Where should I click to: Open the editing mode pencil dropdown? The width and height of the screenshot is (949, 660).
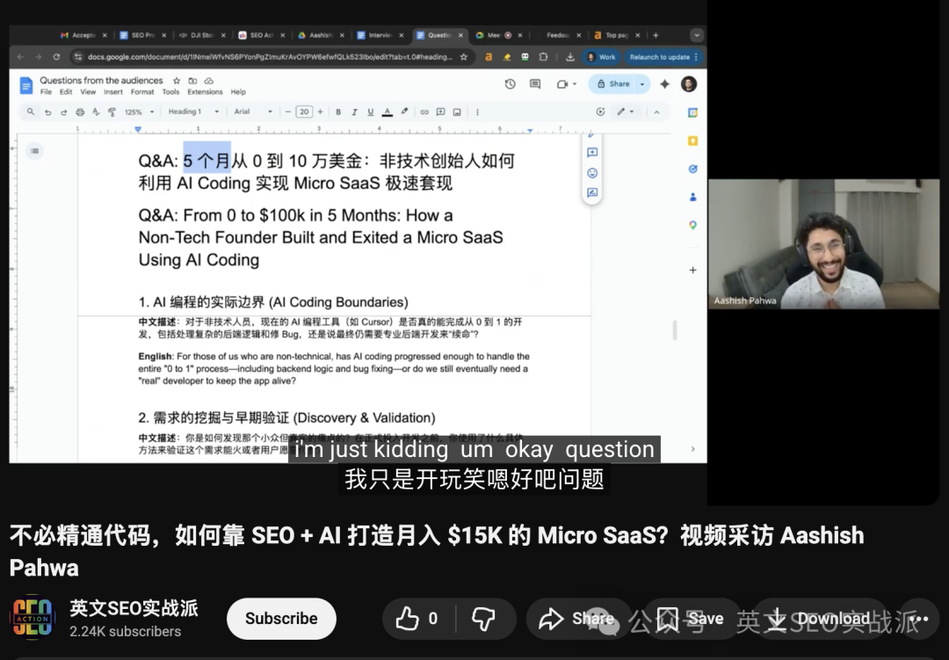(625, 112)
